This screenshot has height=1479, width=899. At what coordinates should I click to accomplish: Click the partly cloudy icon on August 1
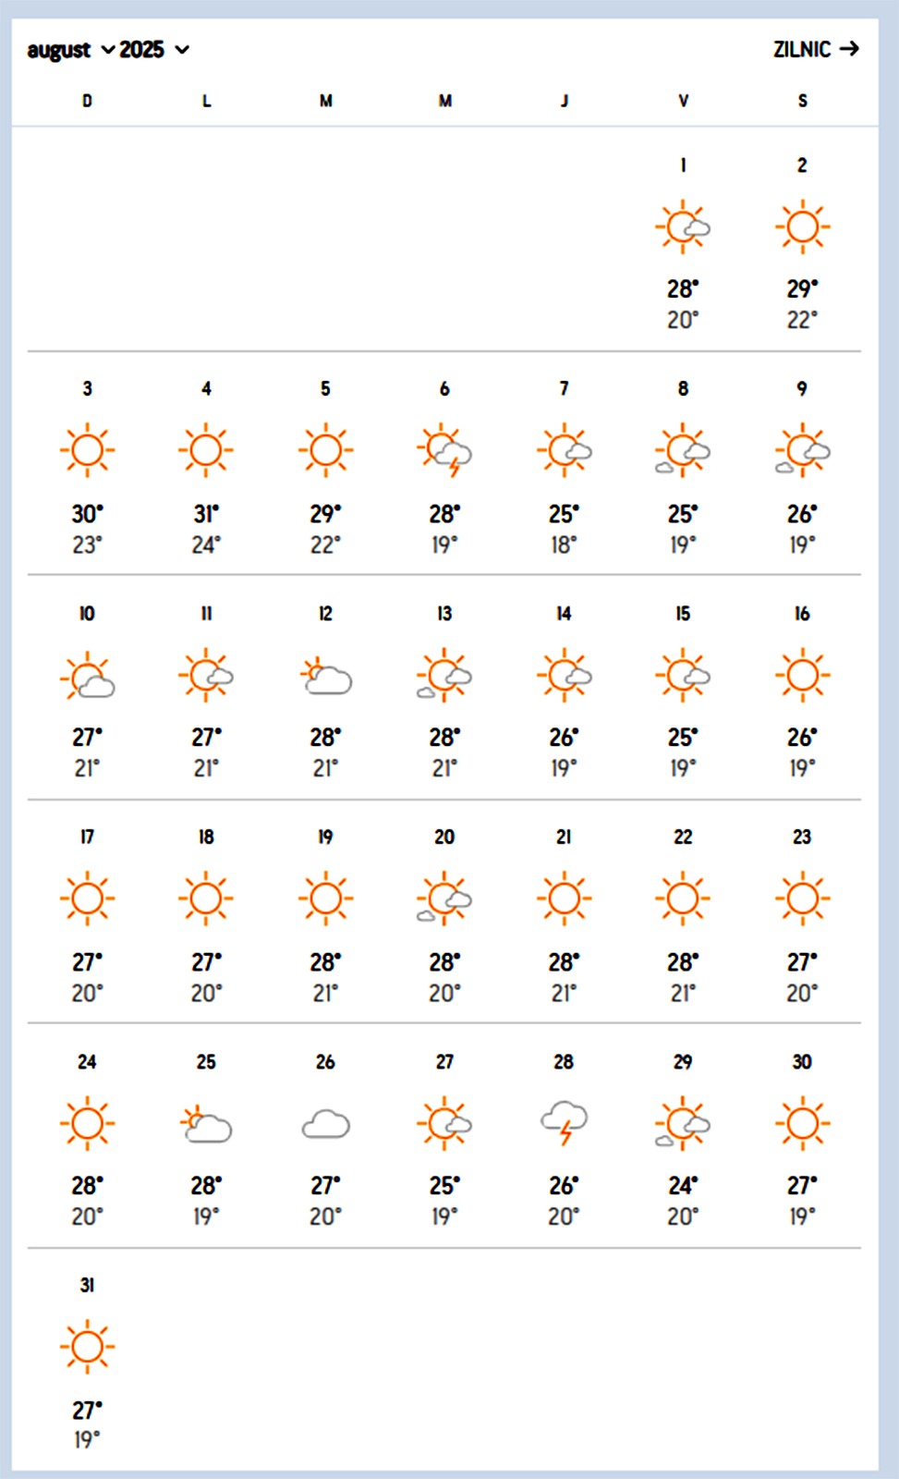coord(683,226)
